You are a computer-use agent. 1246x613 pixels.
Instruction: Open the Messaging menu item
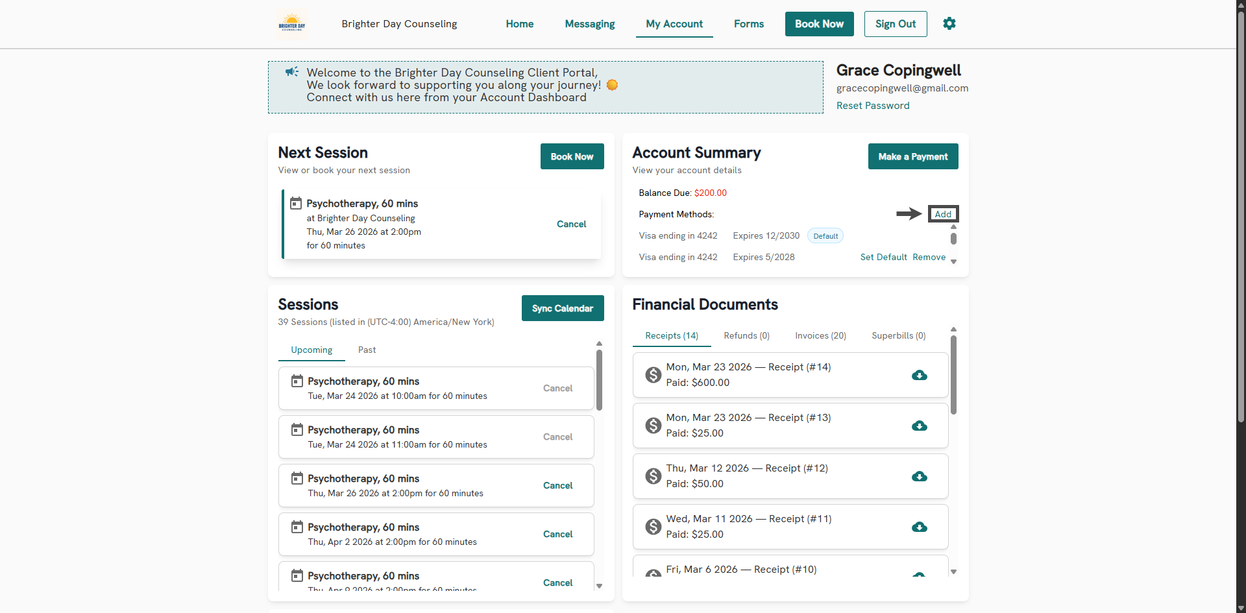pos(589,24)
